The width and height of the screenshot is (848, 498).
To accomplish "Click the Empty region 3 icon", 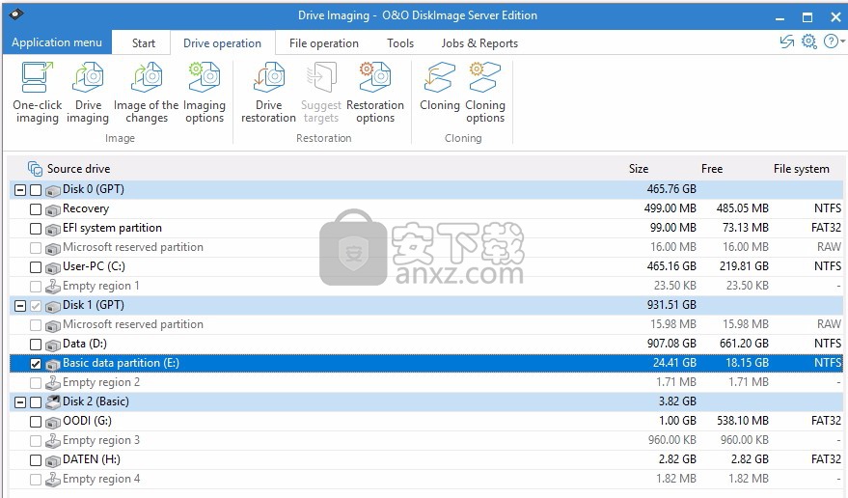I will point(53,441).
